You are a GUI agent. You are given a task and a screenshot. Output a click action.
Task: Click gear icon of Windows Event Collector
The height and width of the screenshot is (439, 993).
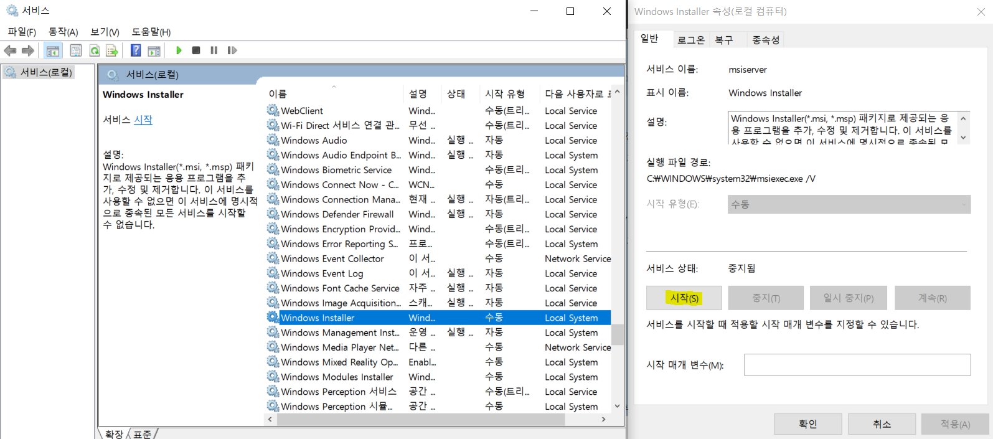click(273, 258)
